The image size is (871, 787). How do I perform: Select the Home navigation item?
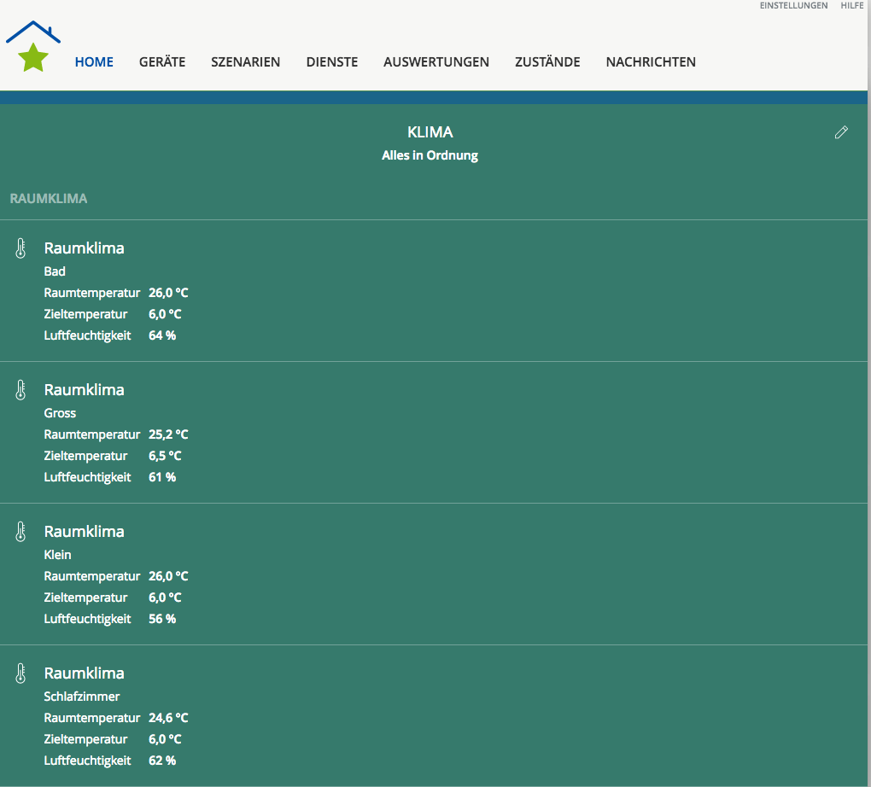(94, 62)
